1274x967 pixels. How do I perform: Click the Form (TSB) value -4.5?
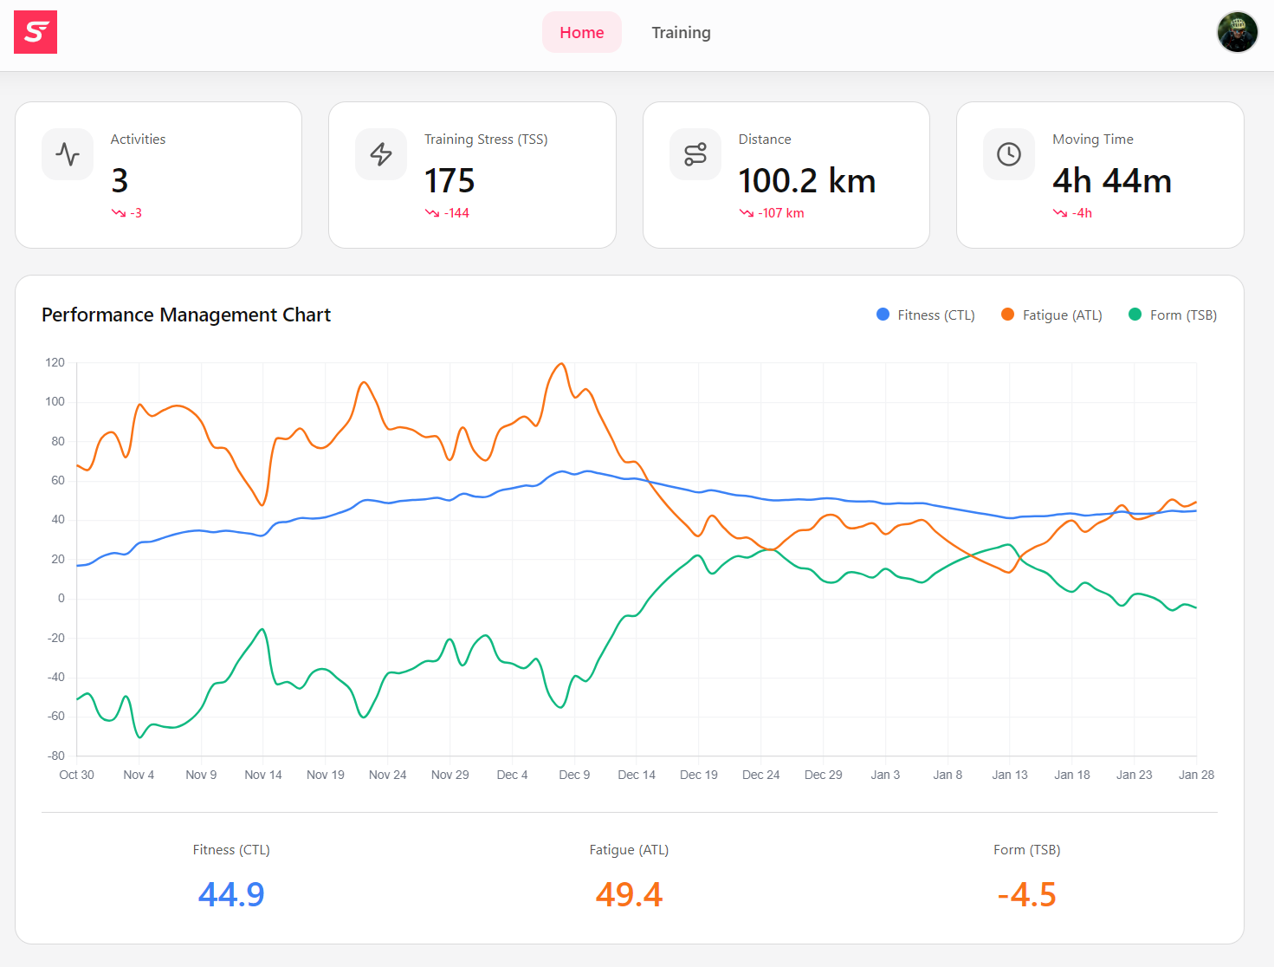click(1027, 893)
